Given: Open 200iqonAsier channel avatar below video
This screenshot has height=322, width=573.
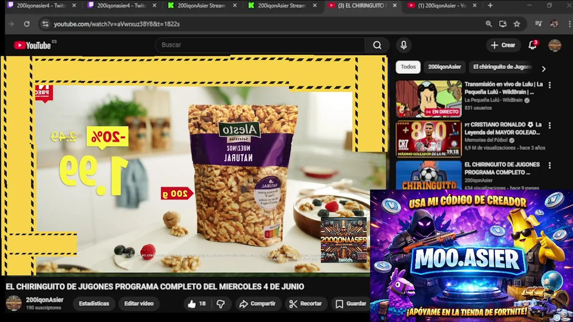Looking at the screenshot, I should click(x=13, y=303).
